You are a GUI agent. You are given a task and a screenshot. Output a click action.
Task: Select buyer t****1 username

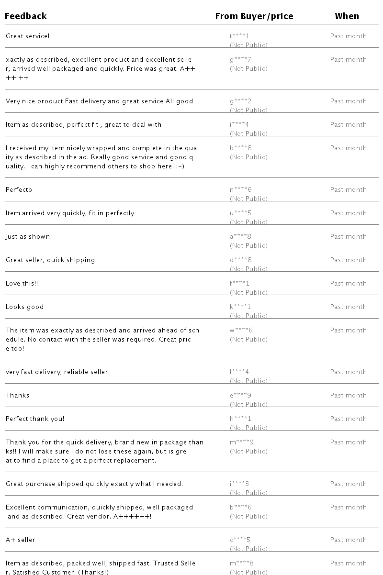pyautogui.click(x=240, y=36)
